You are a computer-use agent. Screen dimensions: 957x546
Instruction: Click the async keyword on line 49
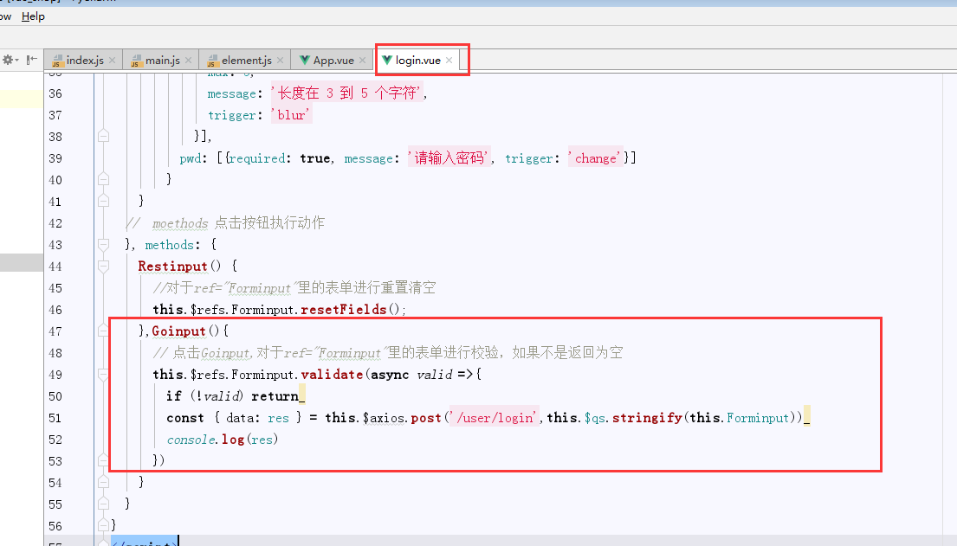(390, 375)
